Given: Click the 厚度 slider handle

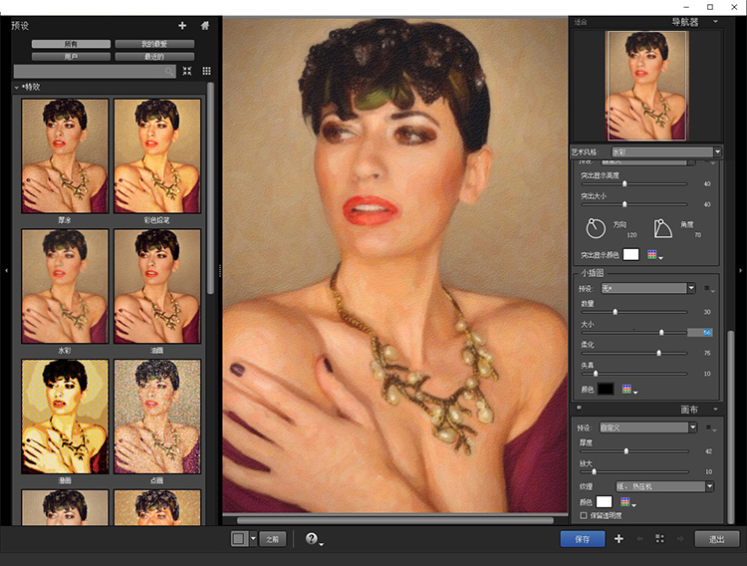Looking at the screenshot, I should click(626, 451).
